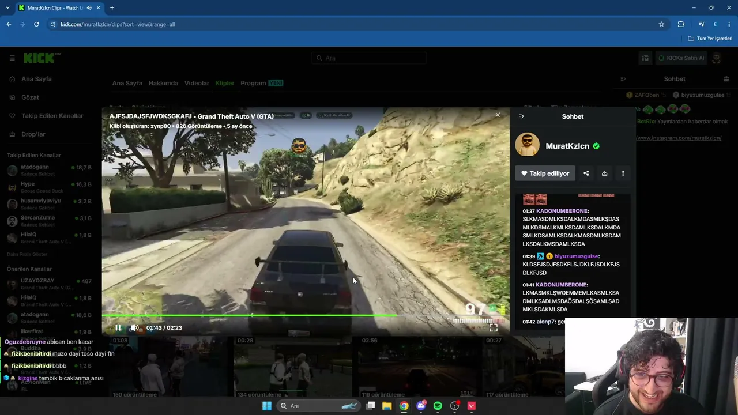Open the Chrome three-dot menu
The width and height of the screenshot is (738, 415).
pos(729,24)
